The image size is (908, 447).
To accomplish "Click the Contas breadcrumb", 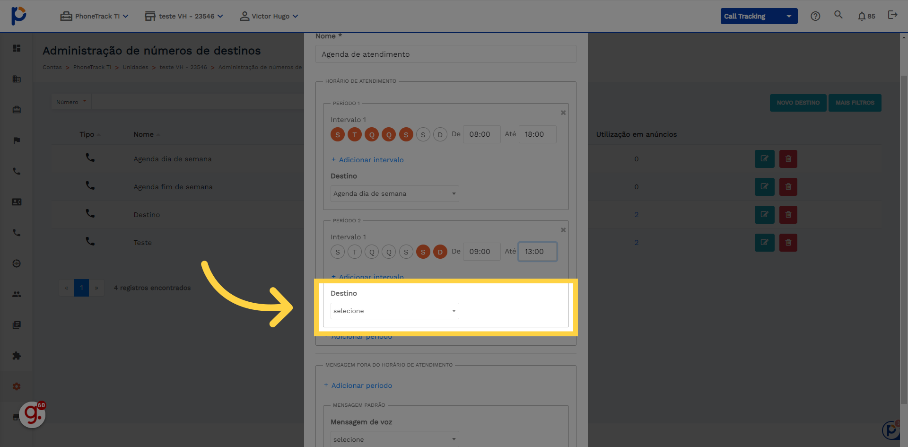I will coord(52,67).
